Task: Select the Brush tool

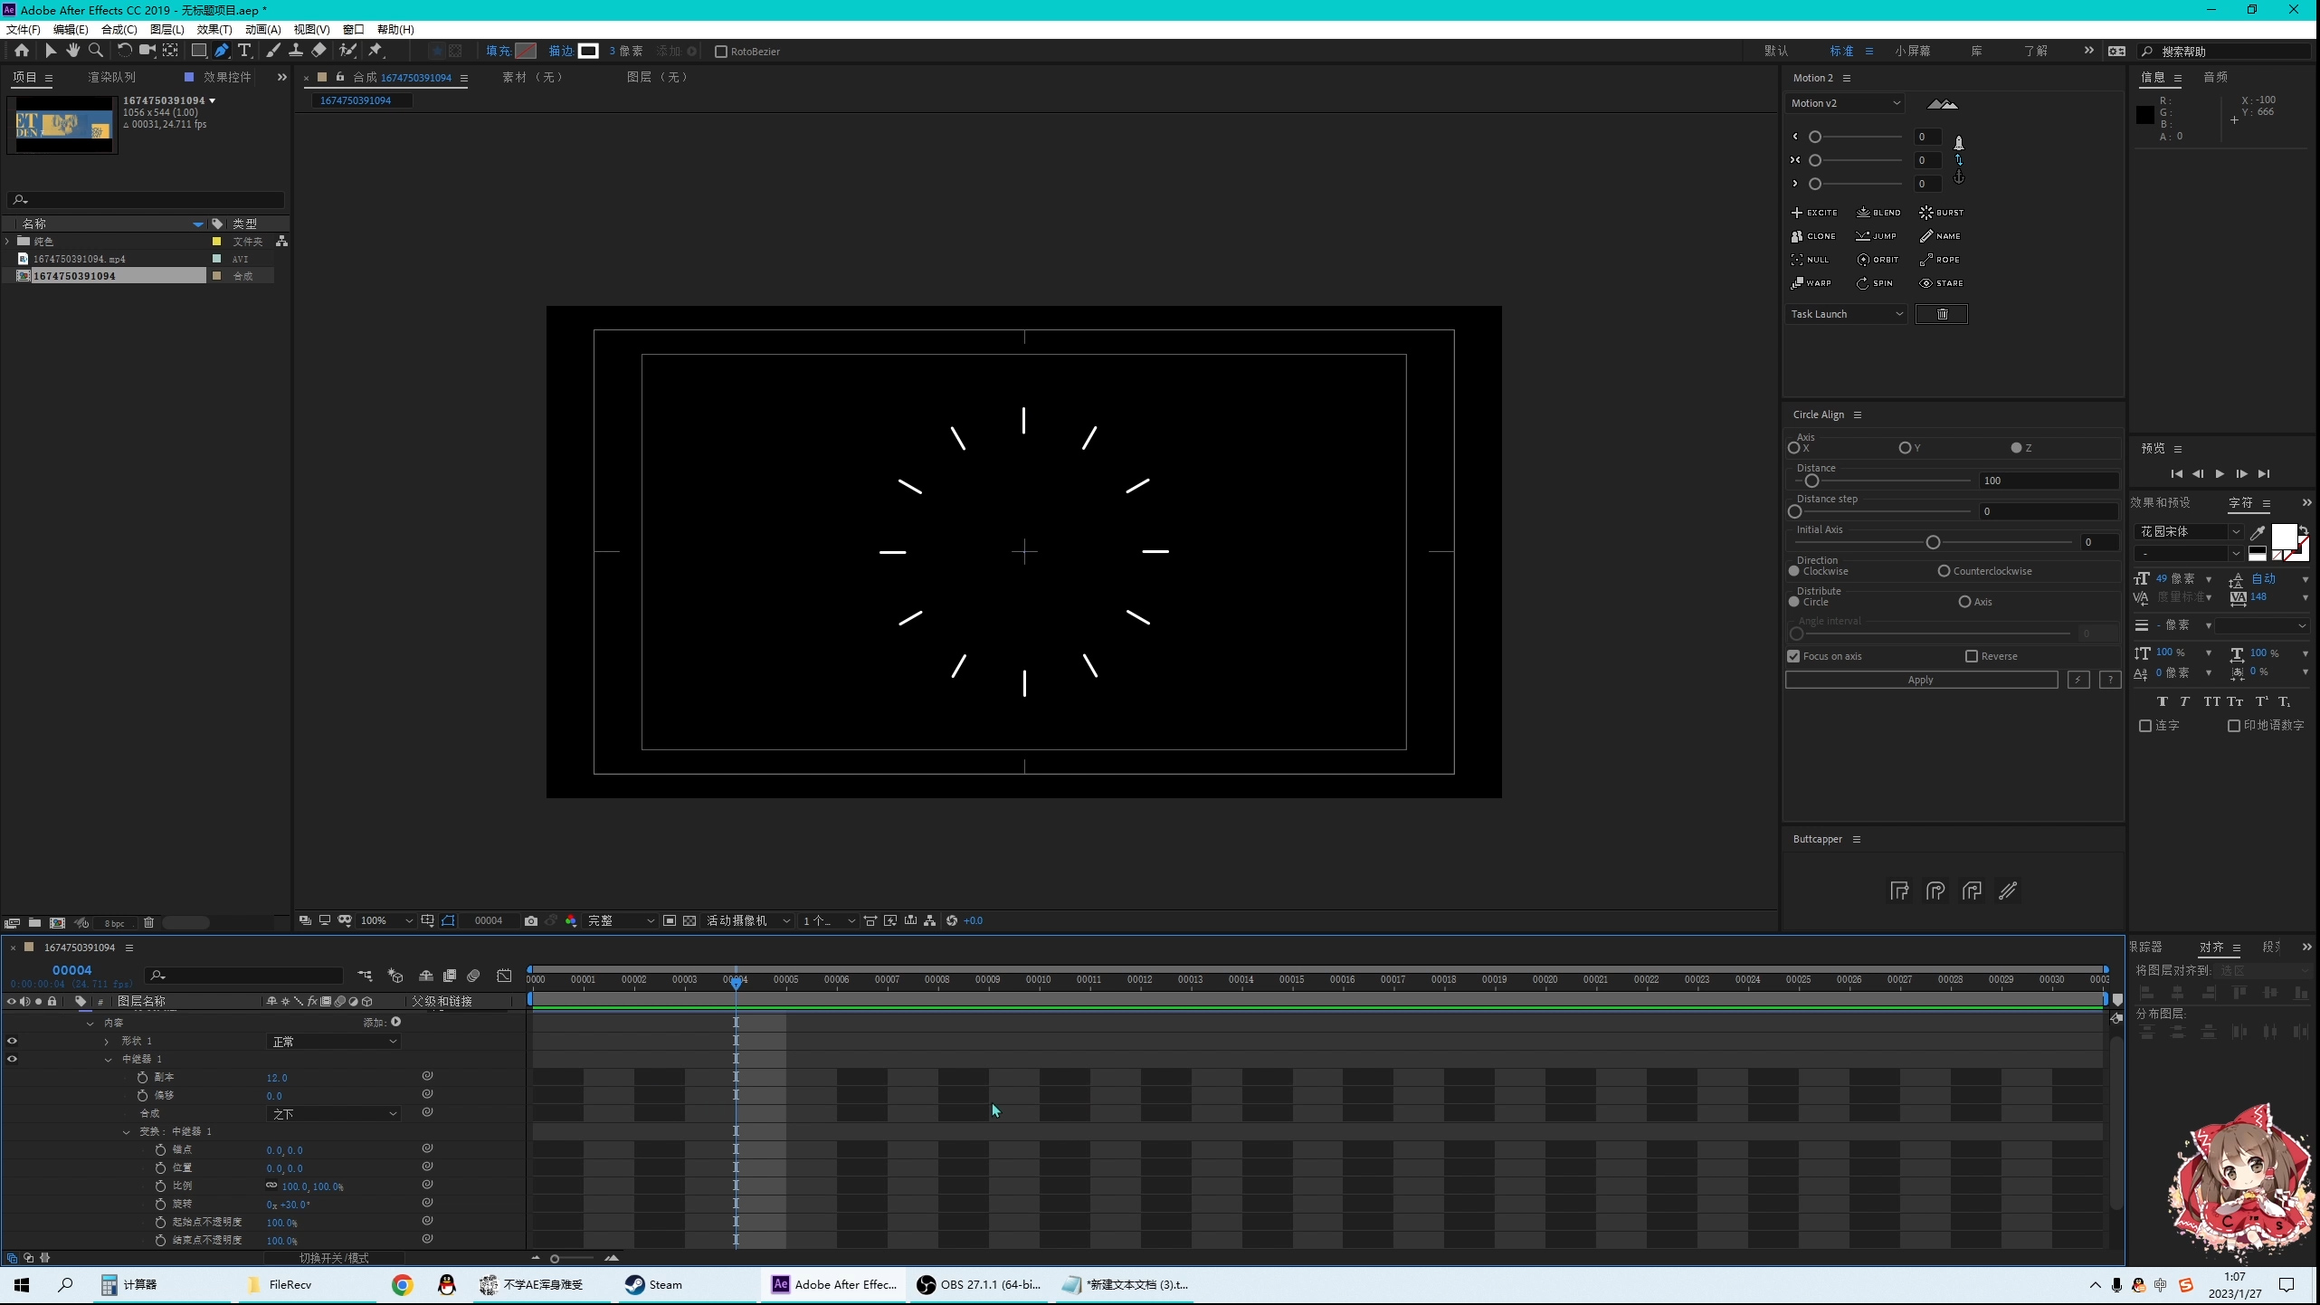Action: coord(273,51)
